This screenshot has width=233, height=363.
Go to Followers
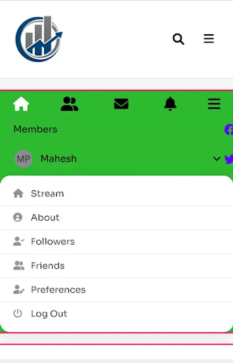tap(116, 242)
